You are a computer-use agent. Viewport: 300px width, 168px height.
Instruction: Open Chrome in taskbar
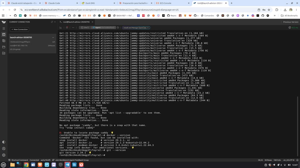pyautogui.click(x=26, y=165)
